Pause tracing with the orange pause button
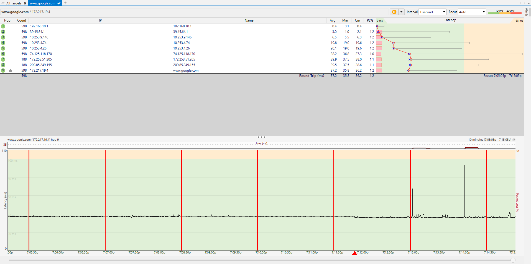Screen dimensions: 531x264 pyautogui.click(x=394, y=12)
